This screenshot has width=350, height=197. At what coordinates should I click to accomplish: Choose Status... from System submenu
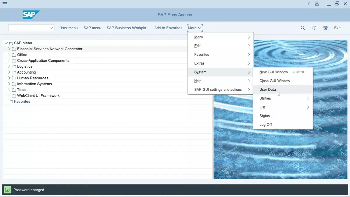click(x=283, y=116)
